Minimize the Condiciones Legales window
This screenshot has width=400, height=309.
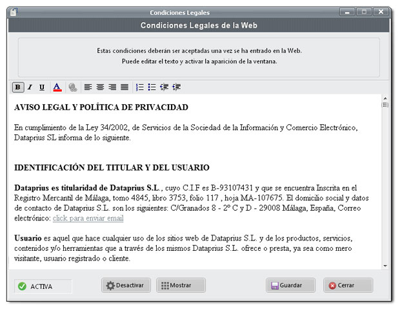tap(347, 12)
